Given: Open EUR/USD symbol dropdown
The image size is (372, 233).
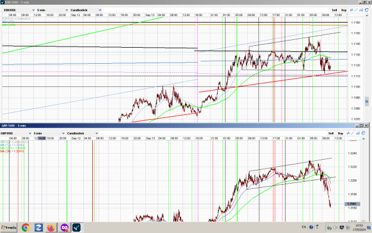Looking at the screenshot, I should pyautogui.click(x=19, y=10).
